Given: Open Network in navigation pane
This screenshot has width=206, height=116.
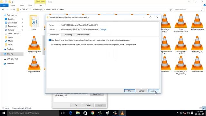Looking at the screenshot, I should 10,64.
